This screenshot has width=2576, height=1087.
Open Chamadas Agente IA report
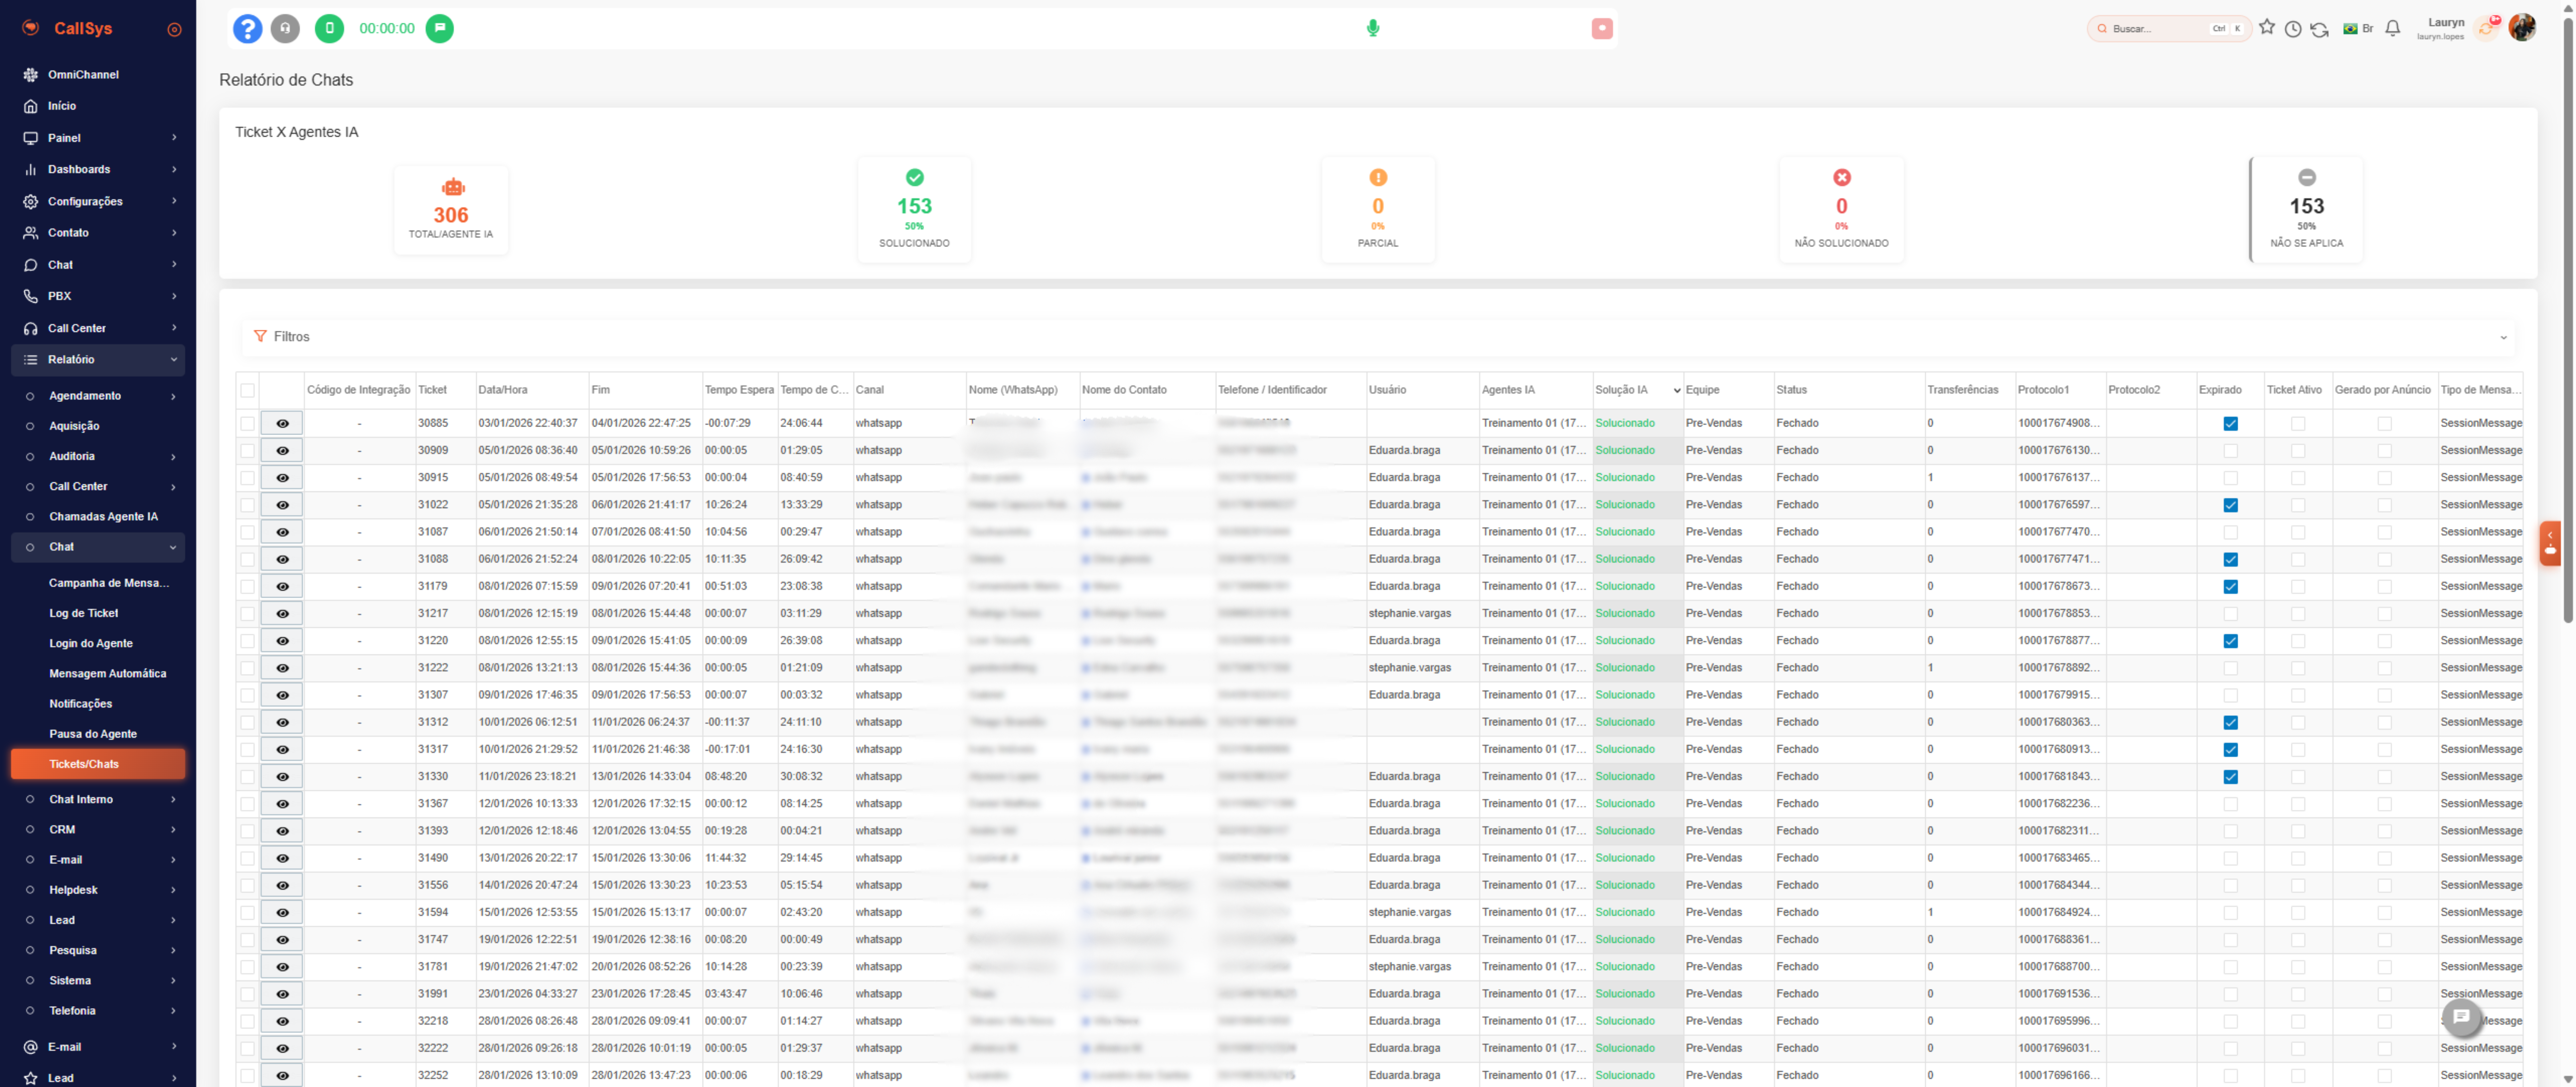click(x=104, y=517)
